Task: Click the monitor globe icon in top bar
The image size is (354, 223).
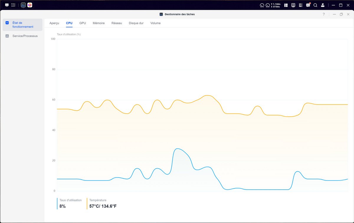Action: coord(293,5)
